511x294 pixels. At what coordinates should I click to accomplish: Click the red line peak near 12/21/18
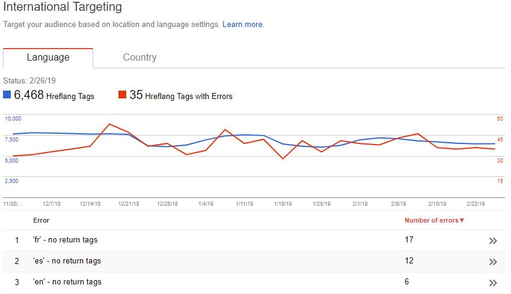(109, 124)
